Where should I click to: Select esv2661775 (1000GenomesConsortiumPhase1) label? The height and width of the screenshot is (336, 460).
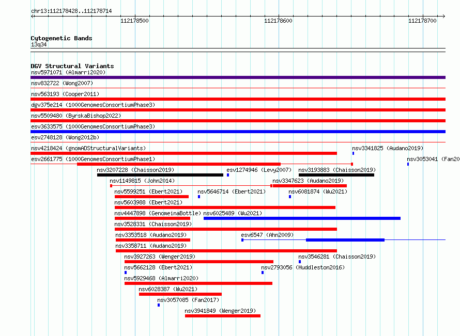pyautogui.click(x=93, y=159)
